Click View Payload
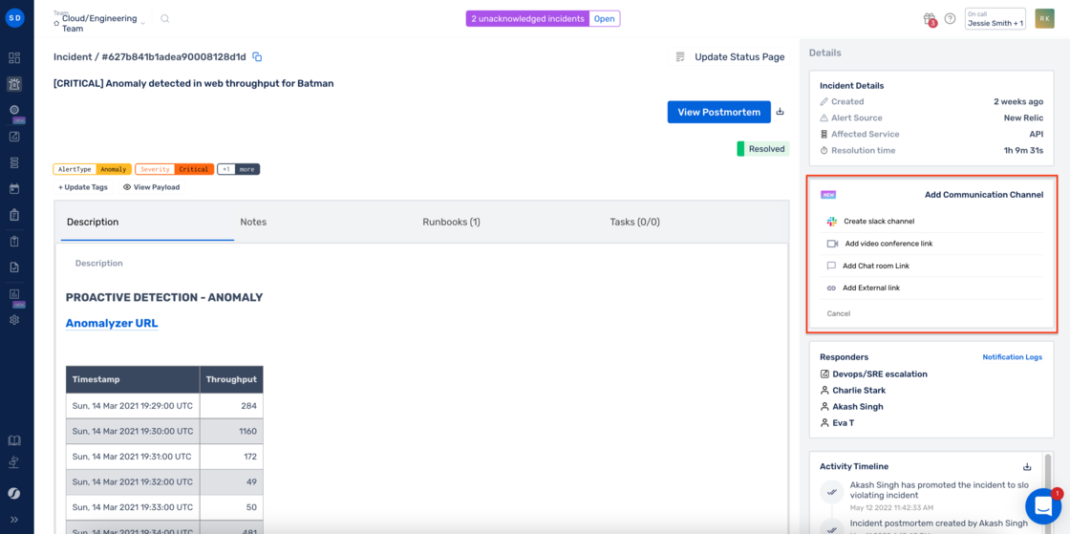Screen dimensions: 1070x534 pyautogui.click(x=152, y=187)
